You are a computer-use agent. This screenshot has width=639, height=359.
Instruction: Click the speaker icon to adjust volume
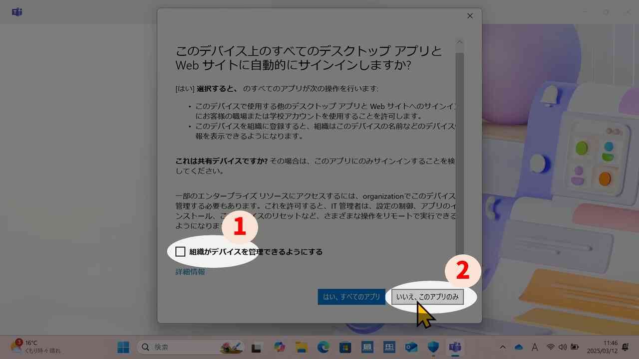point(562,347)
